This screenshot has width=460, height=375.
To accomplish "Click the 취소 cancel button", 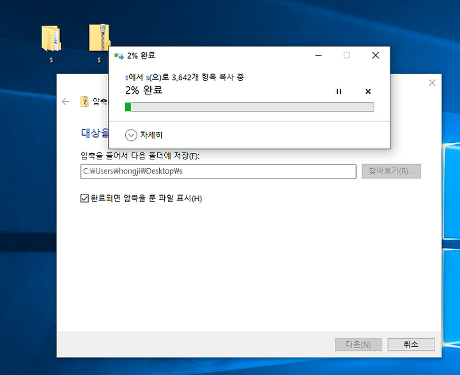I will (411, 344).
